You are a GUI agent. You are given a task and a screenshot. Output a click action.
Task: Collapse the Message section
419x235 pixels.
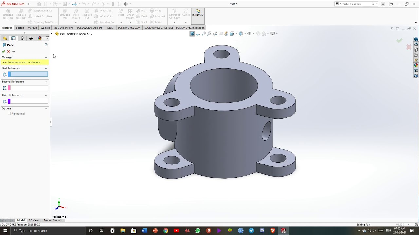pyautogui.click(x=46, y=57)
